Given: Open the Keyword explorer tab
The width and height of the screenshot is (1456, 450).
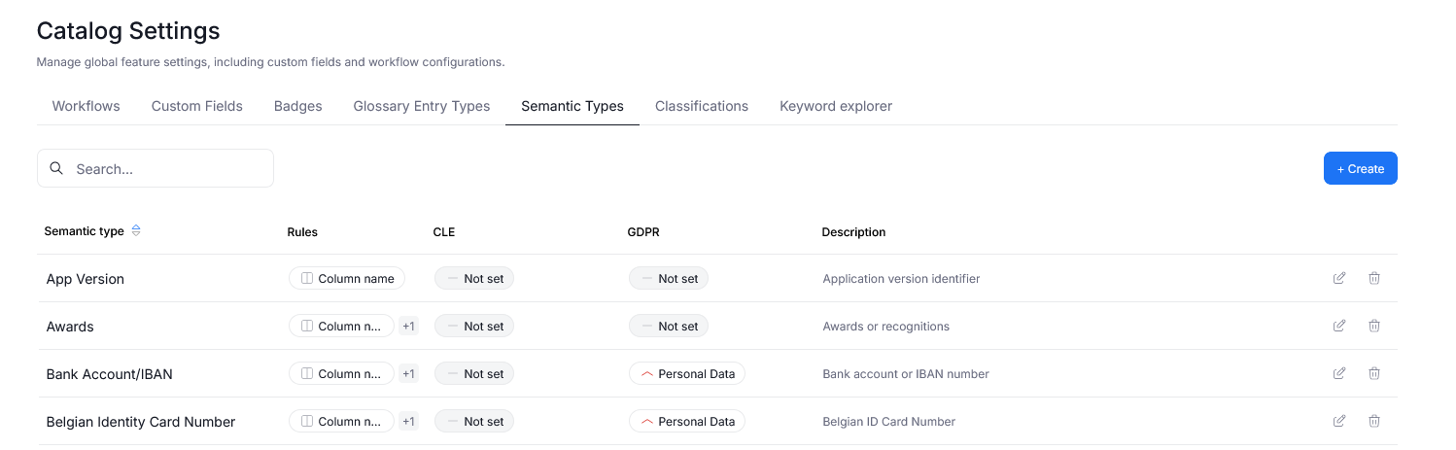Looking at the screenshot, I should [836, 106].
